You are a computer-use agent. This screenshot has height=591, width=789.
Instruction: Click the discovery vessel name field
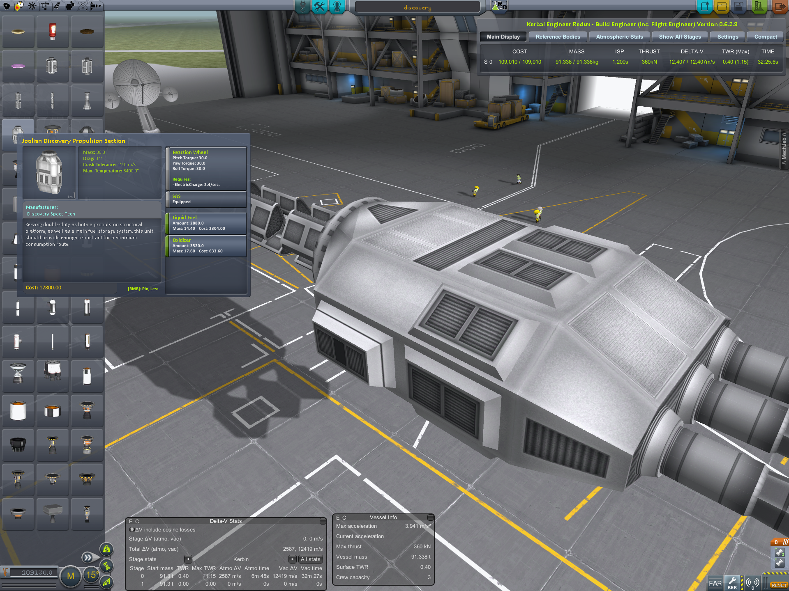(418, 7)
